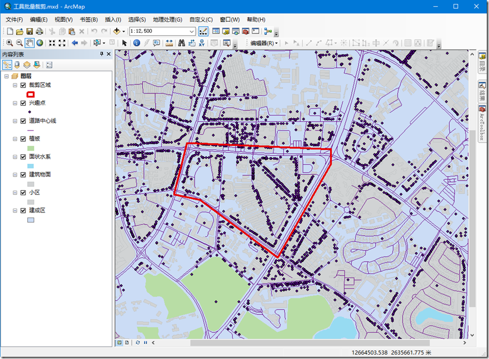Select the Zoom Out tool

click(x=19, y=43)
